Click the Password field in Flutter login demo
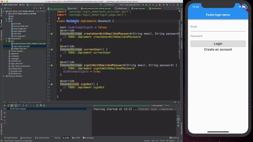The width and height of the screenshot is (253, 142). [218, 36]
